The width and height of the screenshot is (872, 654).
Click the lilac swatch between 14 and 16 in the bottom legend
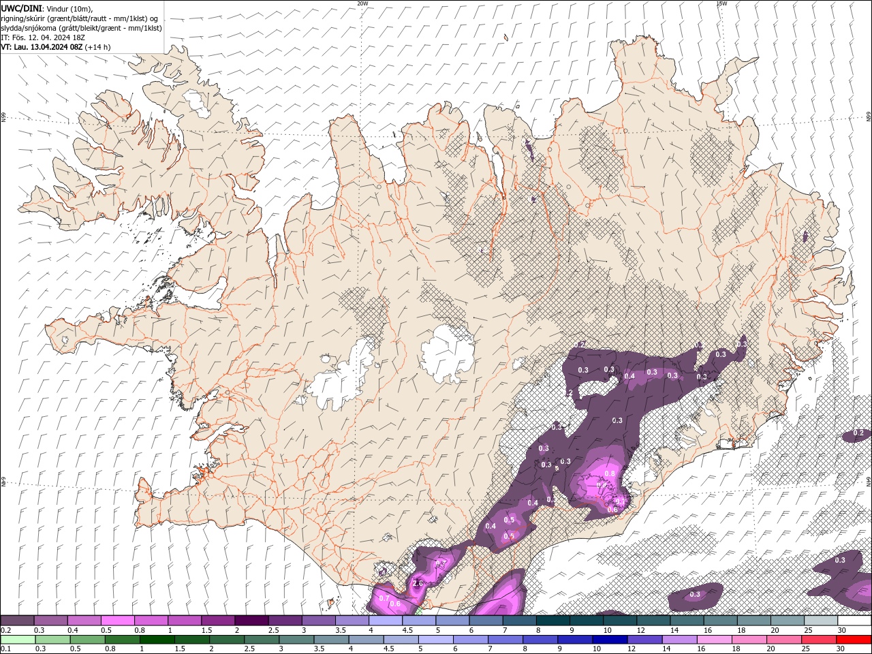680,640
